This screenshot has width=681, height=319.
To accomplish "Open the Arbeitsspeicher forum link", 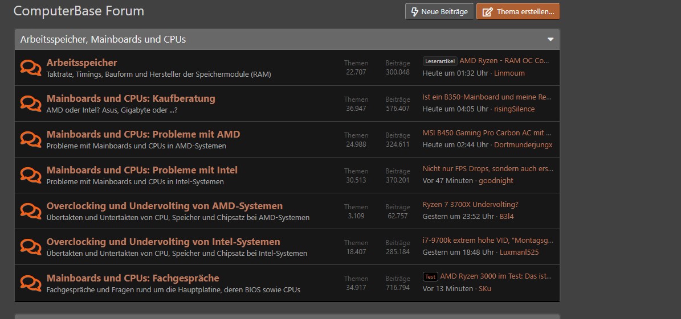I will pos(81,63).
